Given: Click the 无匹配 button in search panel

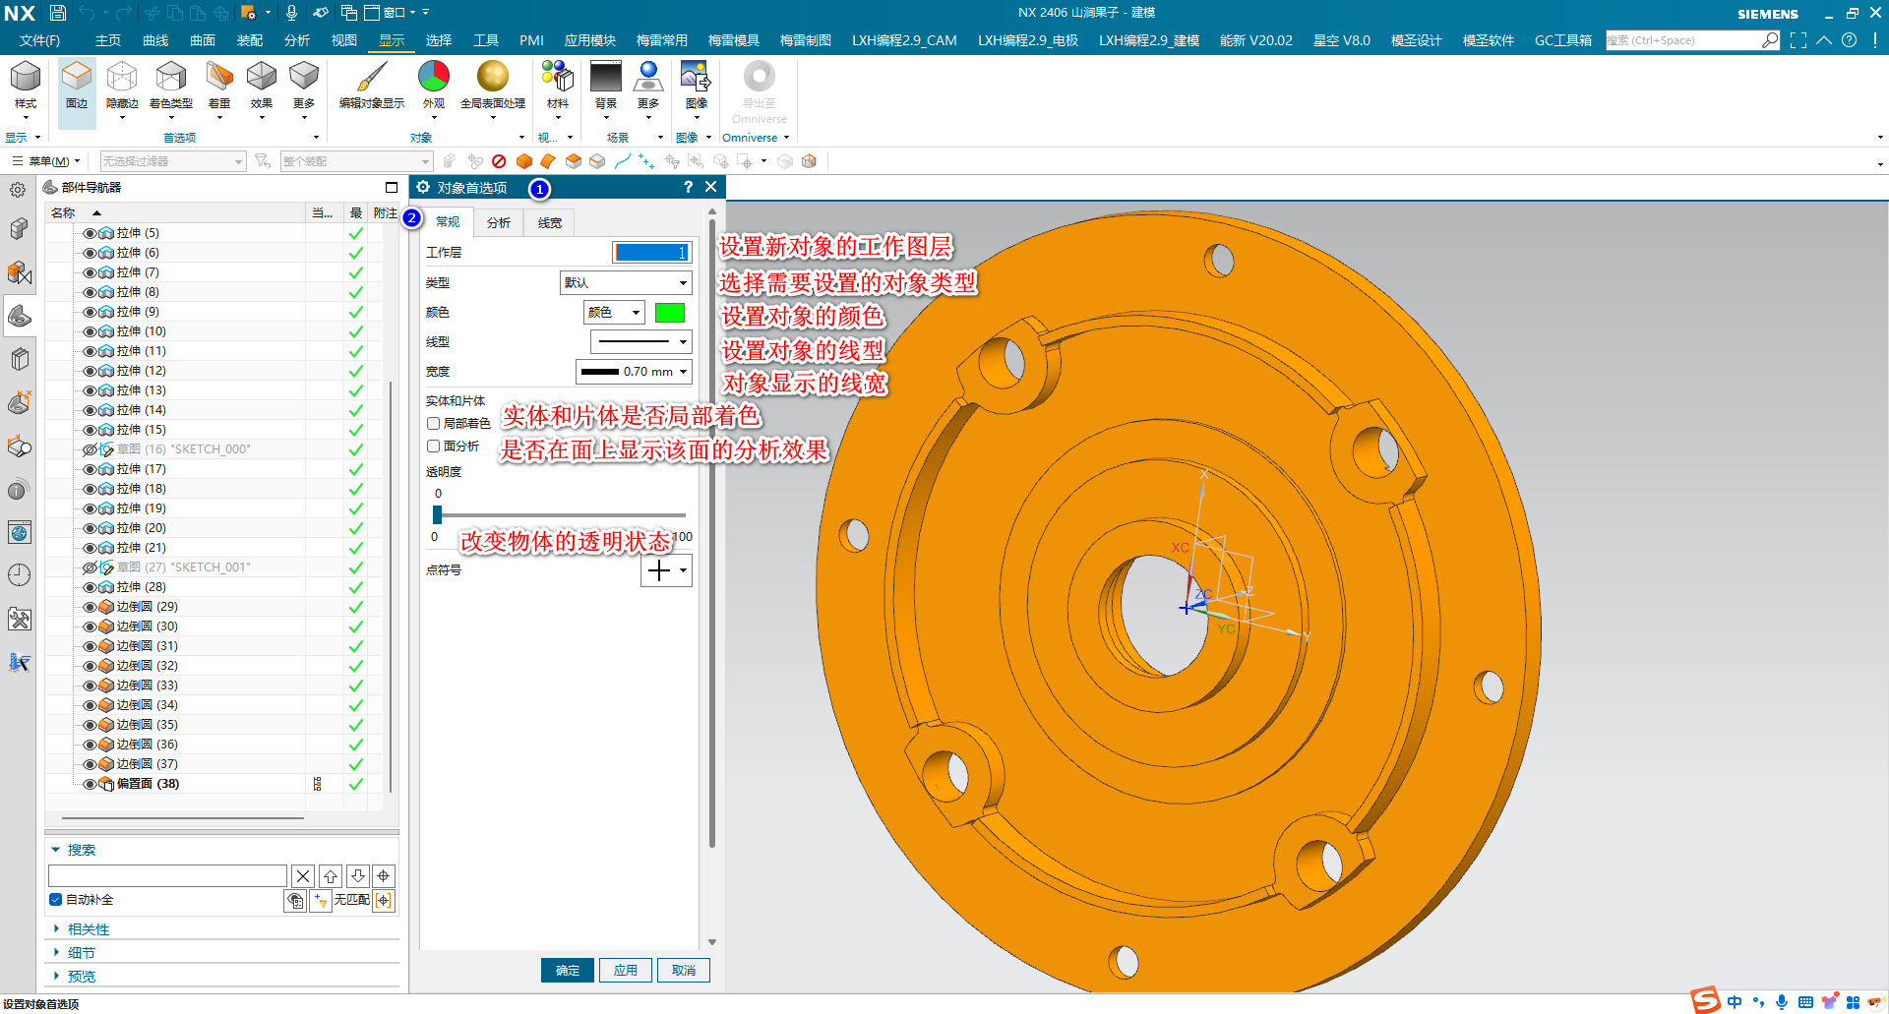Looking at the screenshot, I should click(x=351, y=900).
